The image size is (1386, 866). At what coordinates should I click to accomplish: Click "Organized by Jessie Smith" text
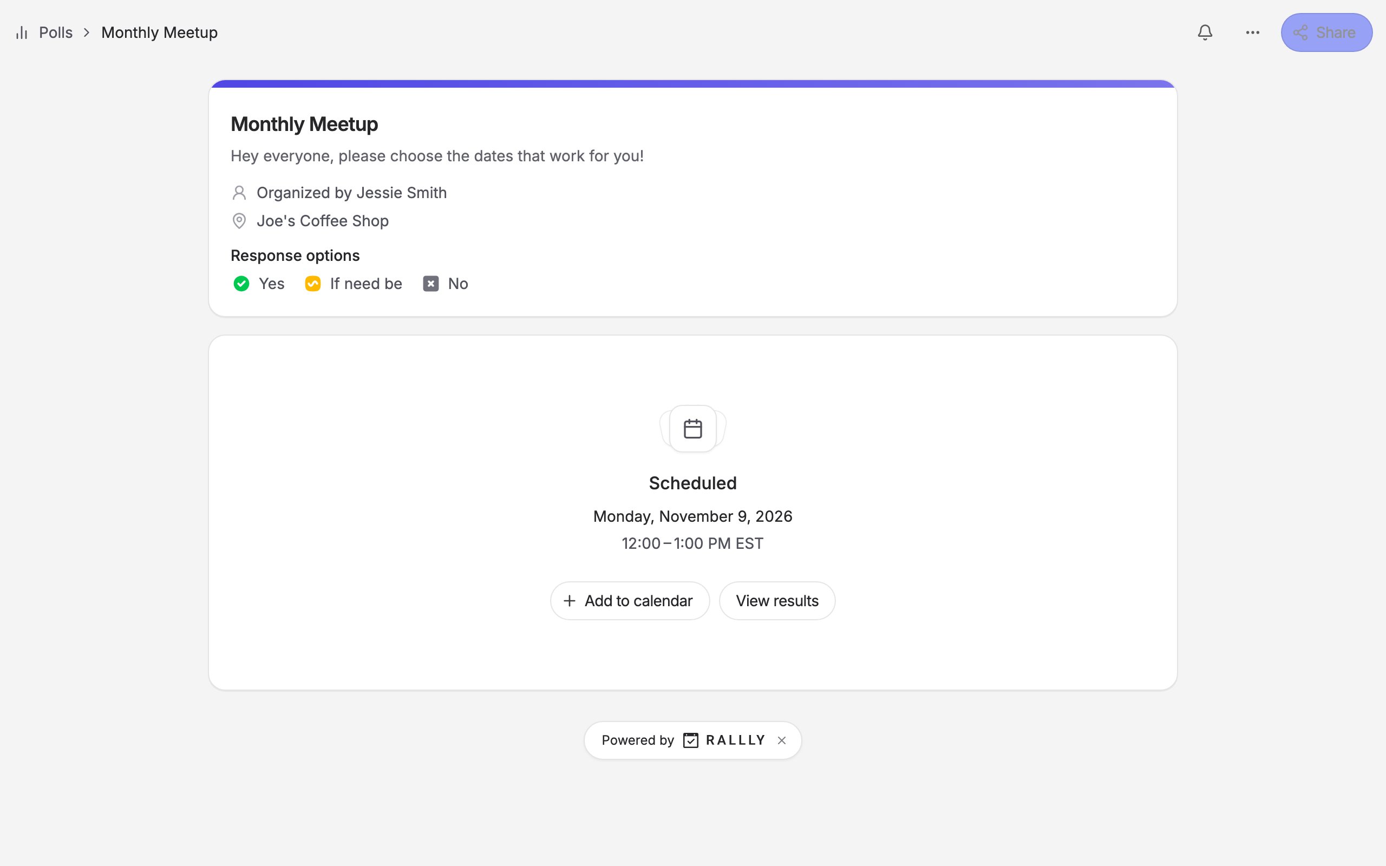click(x=352, y=193)
